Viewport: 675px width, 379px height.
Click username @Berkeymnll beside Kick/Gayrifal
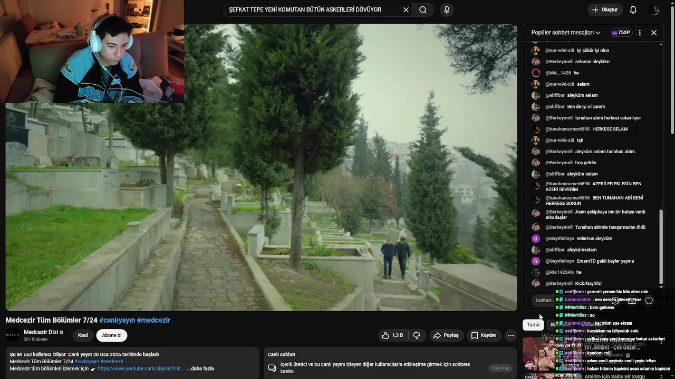click(559, 283)
